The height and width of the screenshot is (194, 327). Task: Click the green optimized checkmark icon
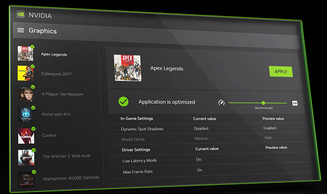124,101
